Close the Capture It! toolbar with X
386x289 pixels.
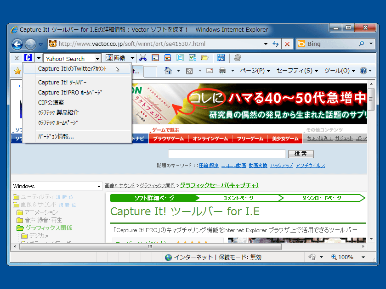(x=17, y=58)
